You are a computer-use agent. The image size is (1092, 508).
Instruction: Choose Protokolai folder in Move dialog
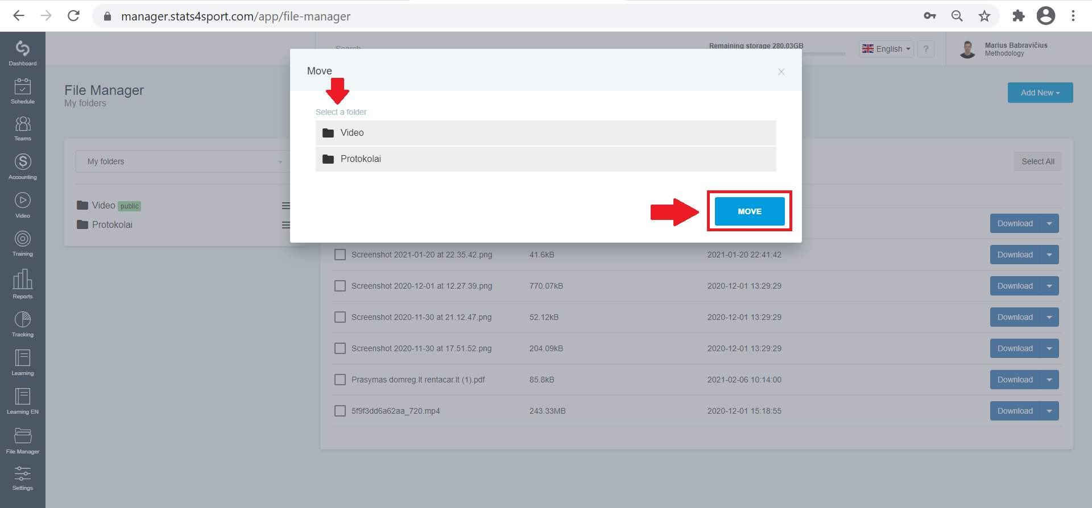[546, 159]
